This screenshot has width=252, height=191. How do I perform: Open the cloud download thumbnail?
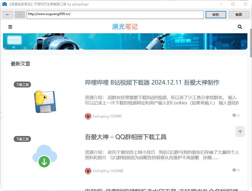coord(45,156)
